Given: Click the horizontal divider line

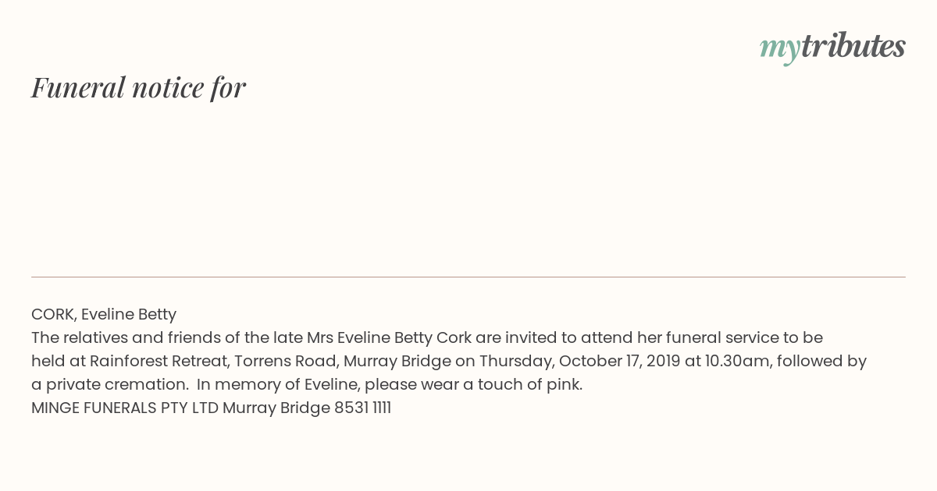Looking at the screenshot, I should click(x=468, y=277).
